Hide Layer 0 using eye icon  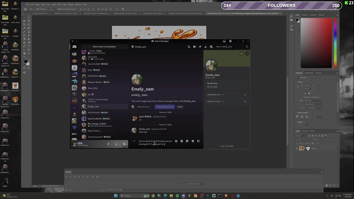point(297,148)
